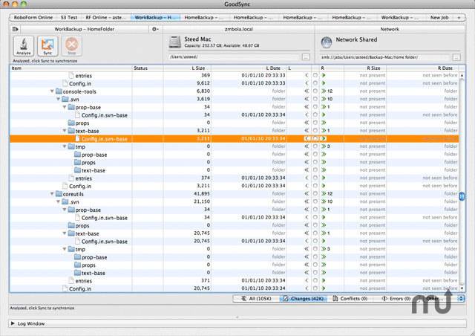Open job options via the gear icon
The height and width of the screenshot is (336, 475).
[x=155, y=29]
